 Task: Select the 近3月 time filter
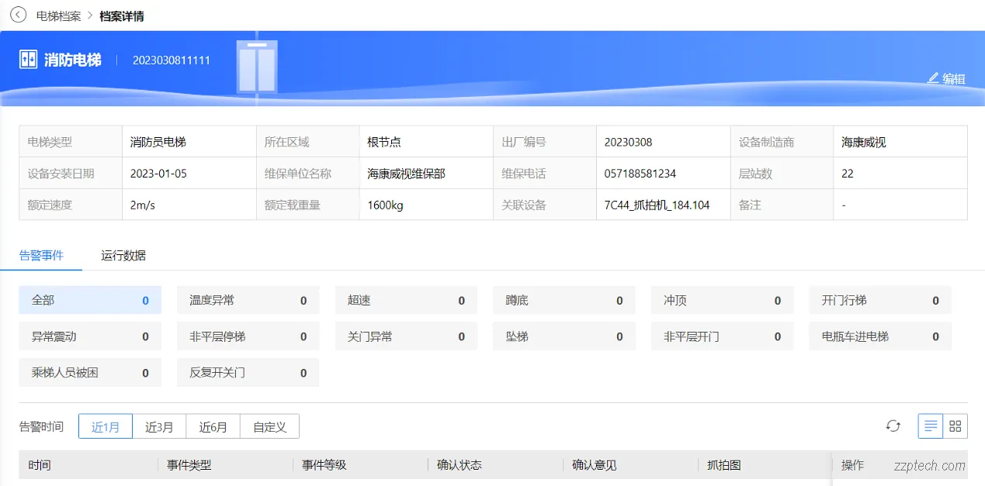coord(158,426)
